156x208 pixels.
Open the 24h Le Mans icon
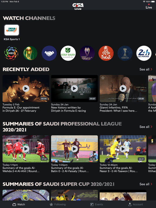point(144,53)
